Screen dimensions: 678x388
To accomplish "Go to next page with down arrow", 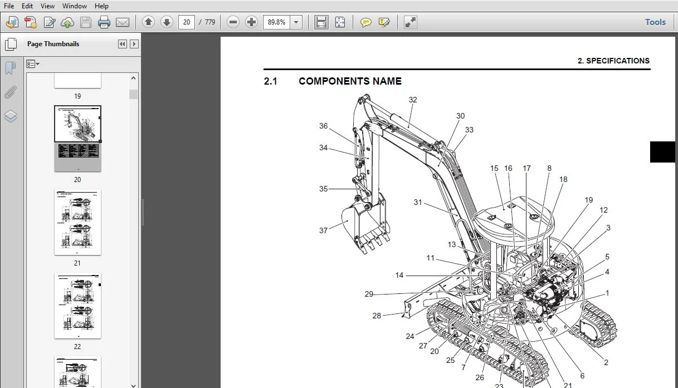I will point(167,22).
